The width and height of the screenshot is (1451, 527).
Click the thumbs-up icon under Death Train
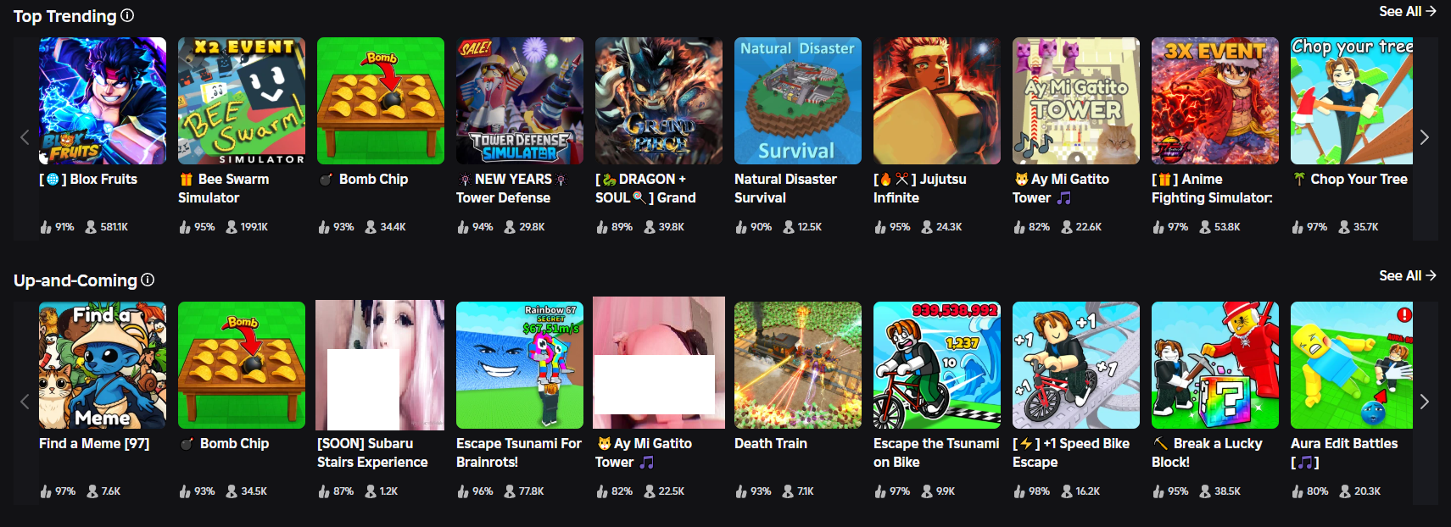click(x=741, y=491)
